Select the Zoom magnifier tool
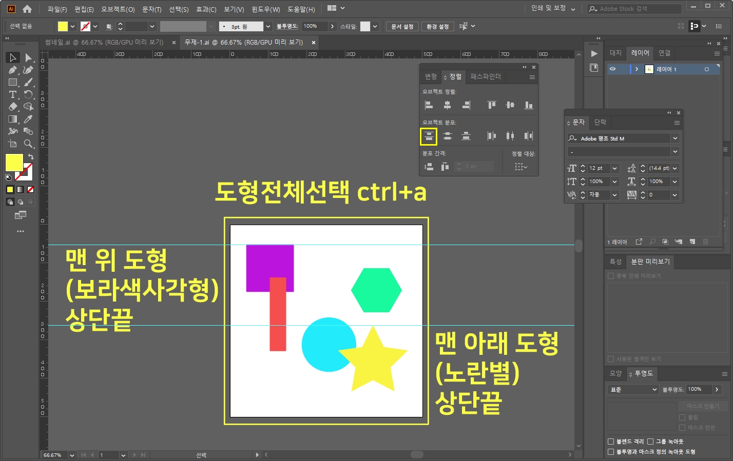This screenshot has height=461, width=733. point(29,144)
